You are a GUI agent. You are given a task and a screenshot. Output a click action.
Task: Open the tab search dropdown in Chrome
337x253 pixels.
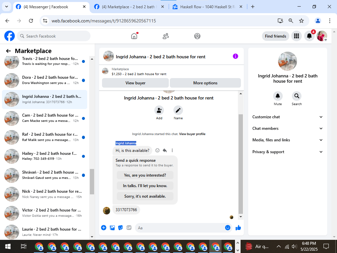click(x=7, y=7)
